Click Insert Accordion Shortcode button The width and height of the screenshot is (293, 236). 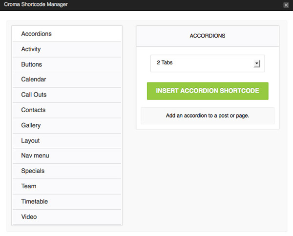pyautogui.click(x=208, y=91)
